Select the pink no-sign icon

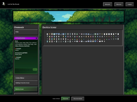click(79, 41)
